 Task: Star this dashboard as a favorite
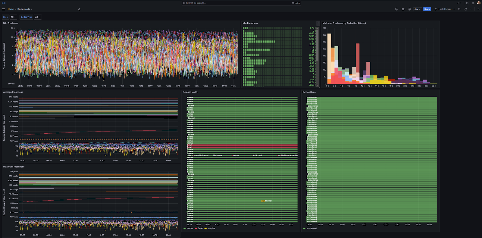79,9
